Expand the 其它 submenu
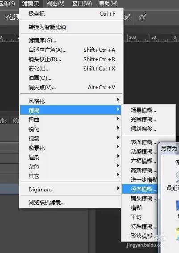Image resolution: width=179 pixels, height=253 pixels. [71, 176]
